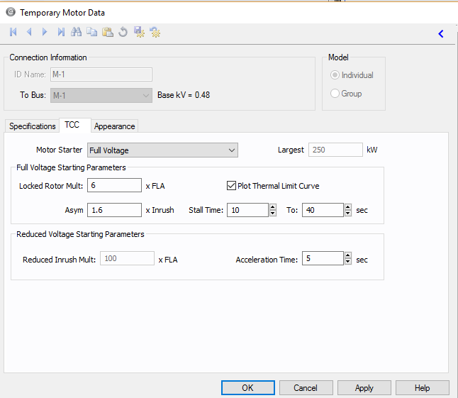Toggle Plot Thermal Limit Curve checkbox

pyautogui.click(x=231, y=186)
